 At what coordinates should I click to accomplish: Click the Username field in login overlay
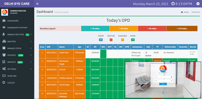[163, 77]
